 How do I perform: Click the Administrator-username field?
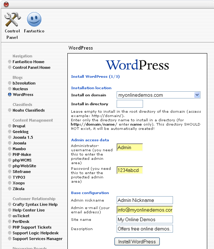click(x=130, y=147)
